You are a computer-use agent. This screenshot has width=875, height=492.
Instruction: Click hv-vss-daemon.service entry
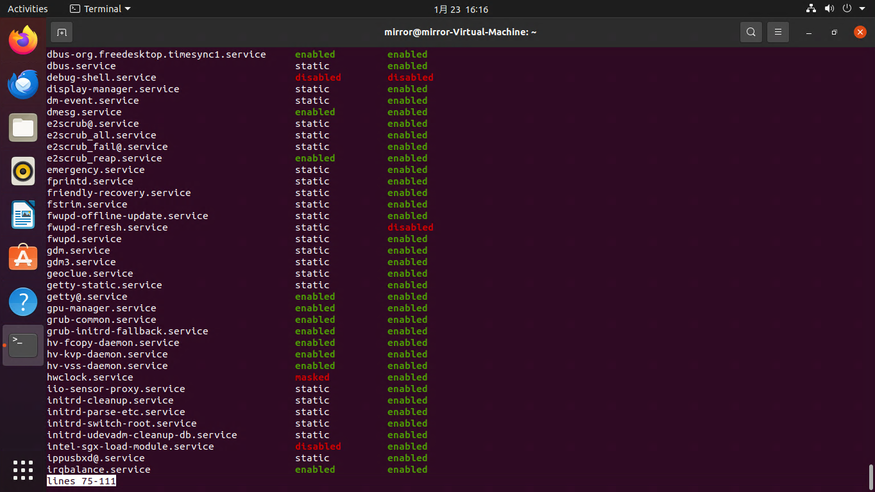pos(107,366)
